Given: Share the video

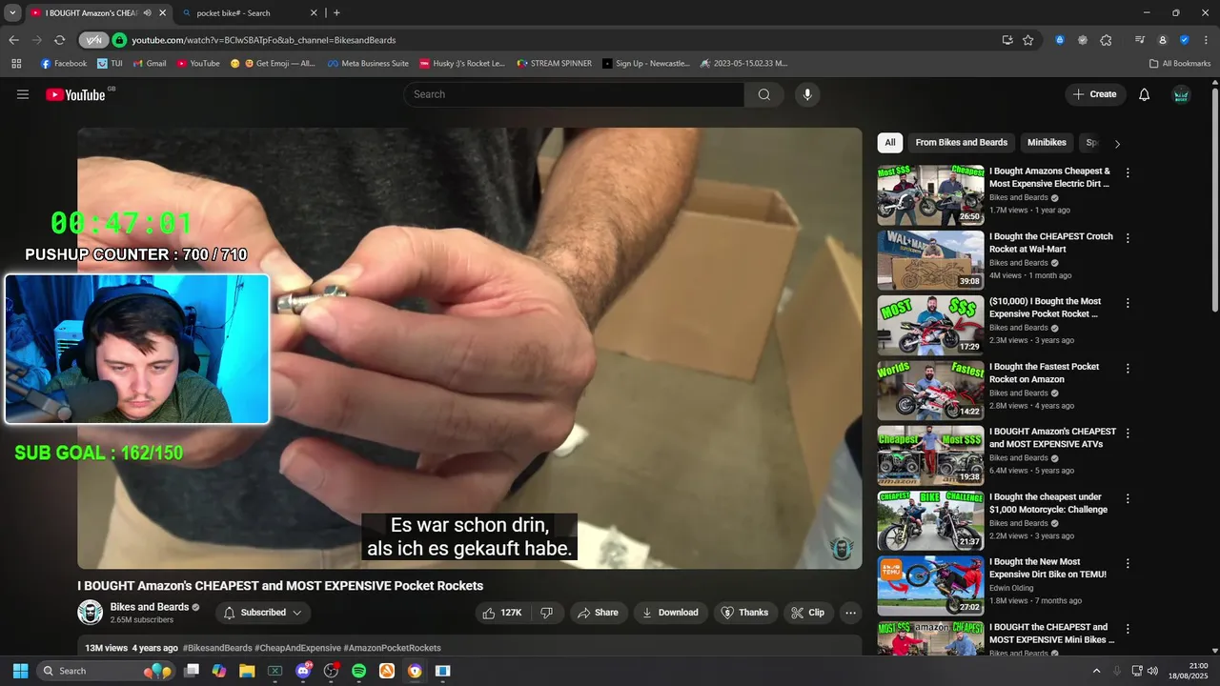Looking at the screenshot, I should 599,613.
